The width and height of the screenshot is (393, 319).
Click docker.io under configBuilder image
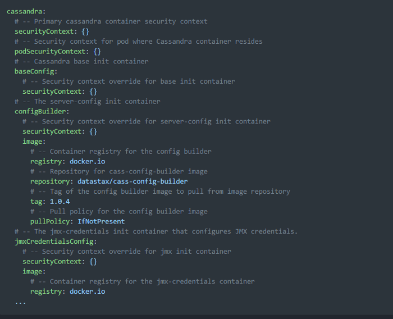(87, 162)
